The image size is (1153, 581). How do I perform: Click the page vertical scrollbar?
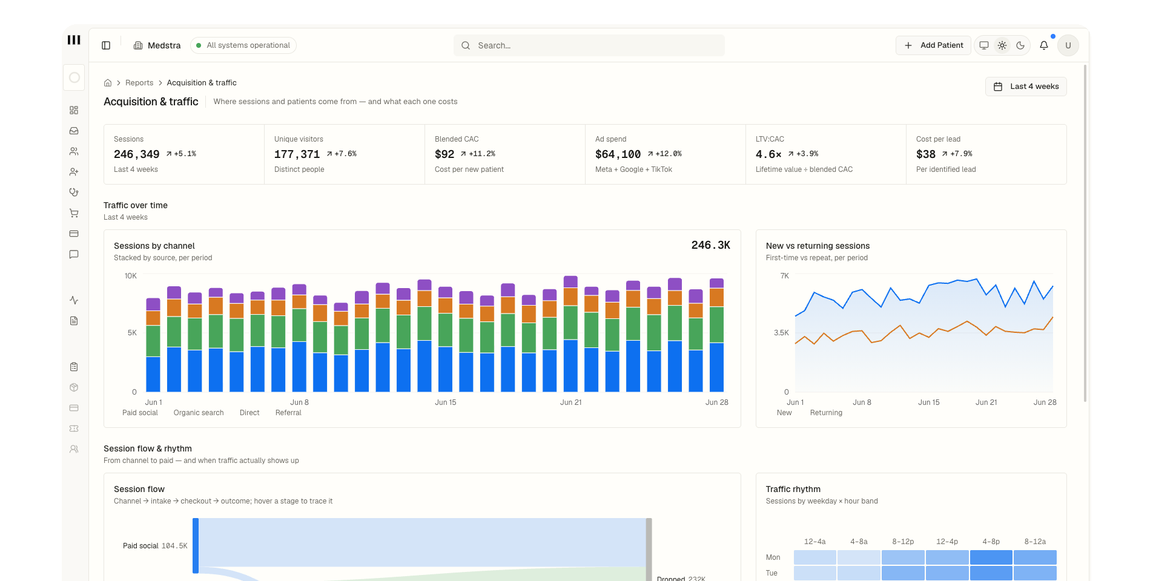pyautogui.click(x=1085, y=233)
